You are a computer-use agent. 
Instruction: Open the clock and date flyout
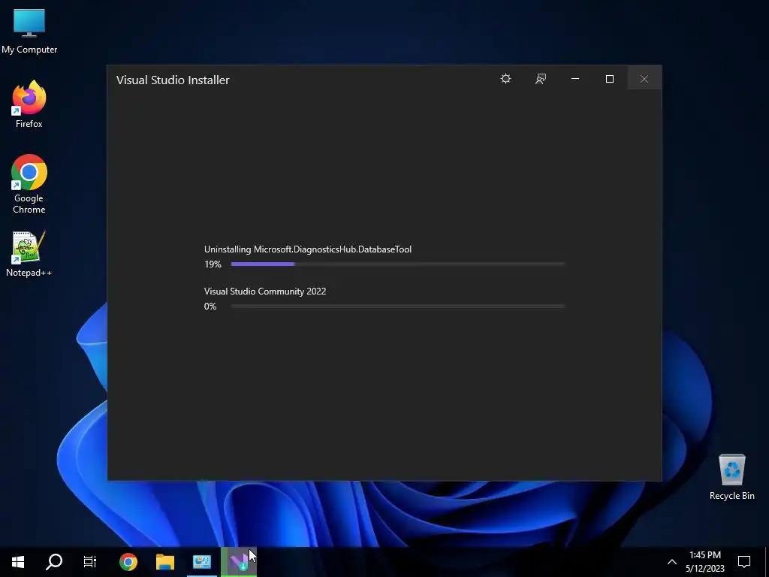[704, 562]
